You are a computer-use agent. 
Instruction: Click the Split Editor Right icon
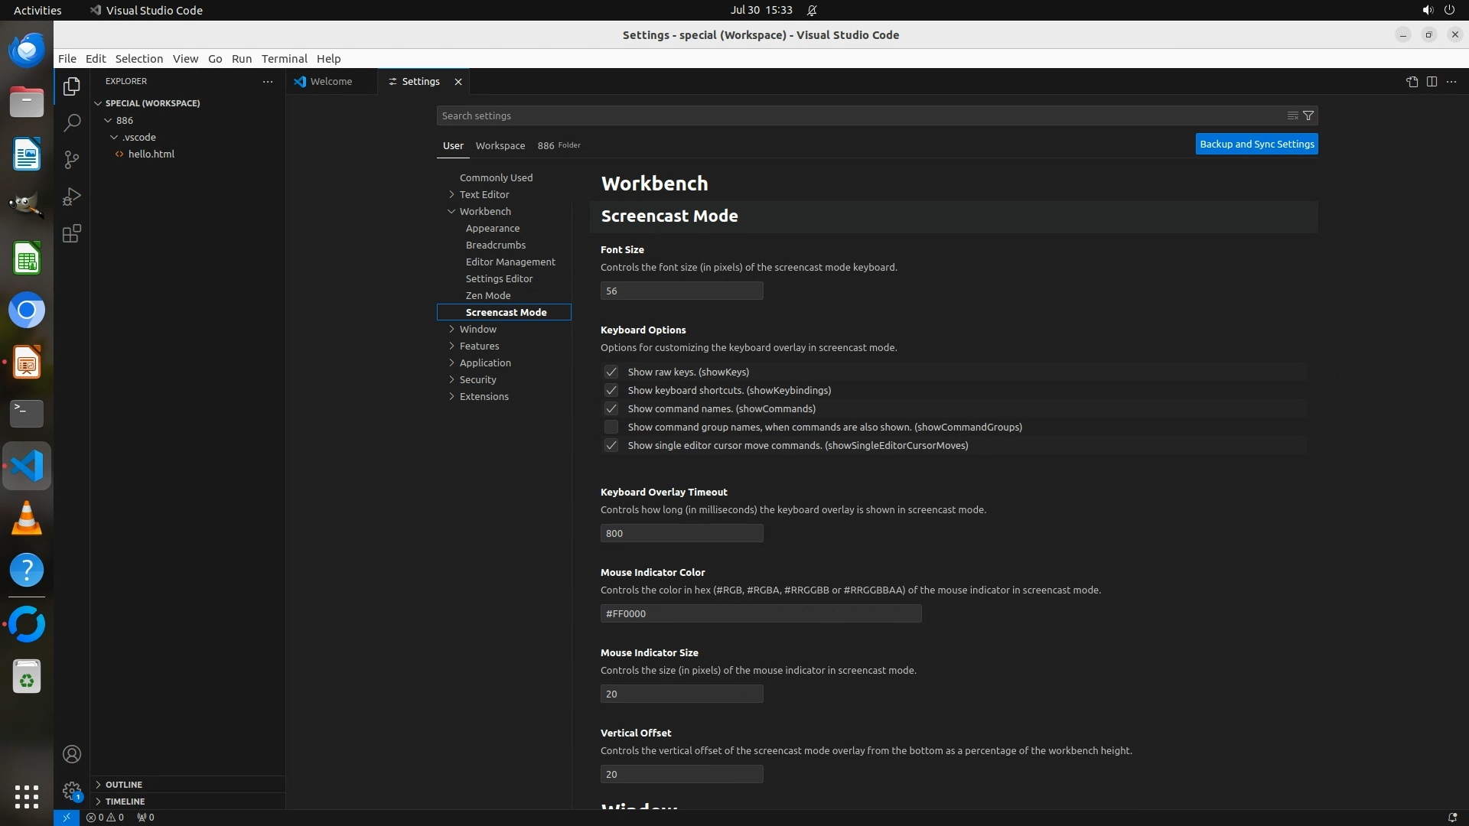coord(1432,82)
